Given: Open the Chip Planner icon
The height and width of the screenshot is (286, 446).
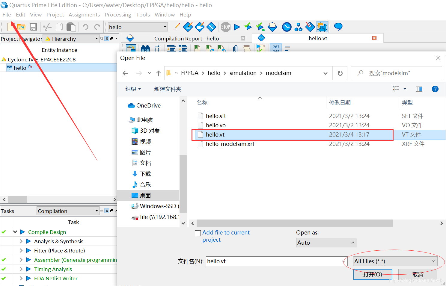Looking at the screenshot, I should pyautogui.click(x=211, y=27).
